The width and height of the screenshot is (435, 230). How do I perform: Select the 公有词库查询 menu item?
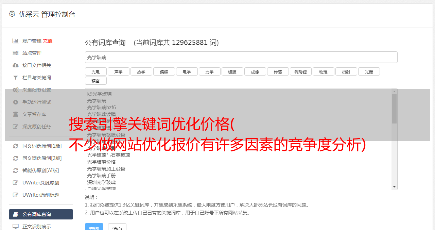point(41,214)
